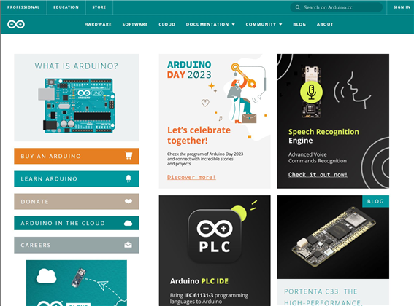The width and height of the screenshot is (414, 306).
Task: Open the Software menu item
Action: coord(135,24)
